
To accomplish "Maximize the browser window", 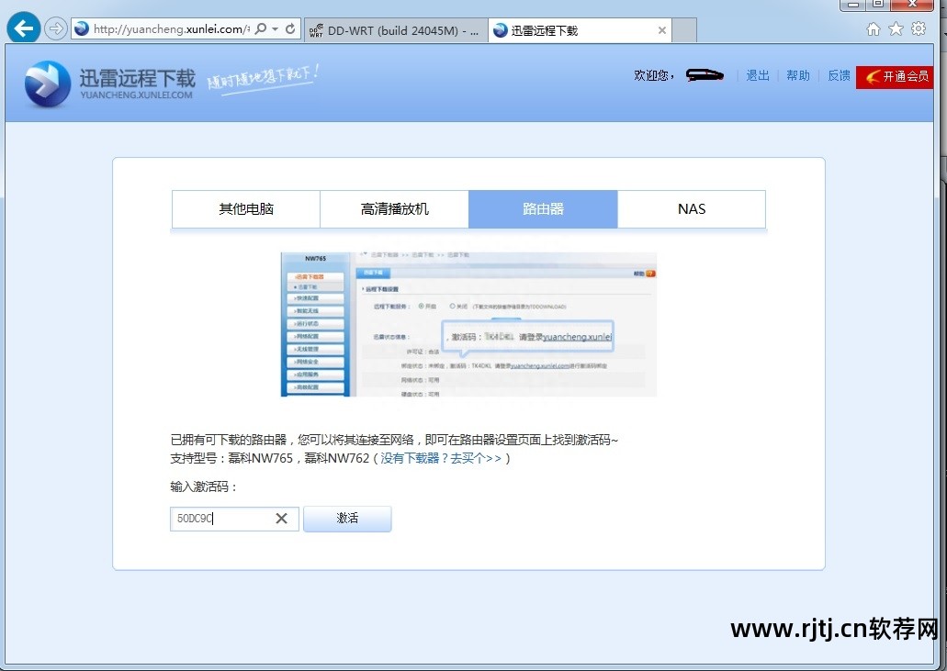I will (878, 5).
